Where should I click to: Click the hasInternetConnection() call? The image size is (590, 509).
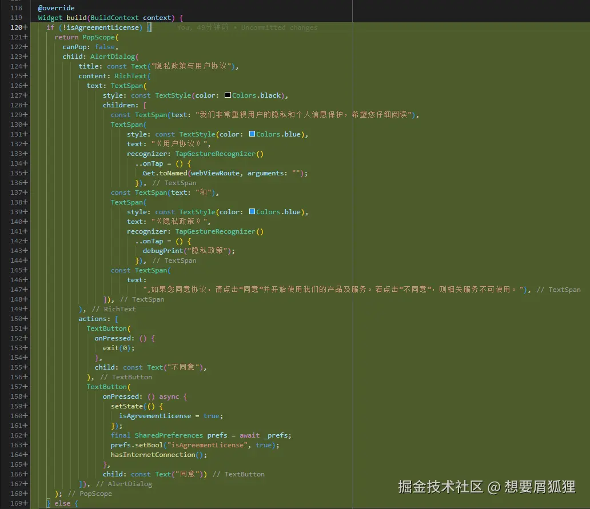157,455
